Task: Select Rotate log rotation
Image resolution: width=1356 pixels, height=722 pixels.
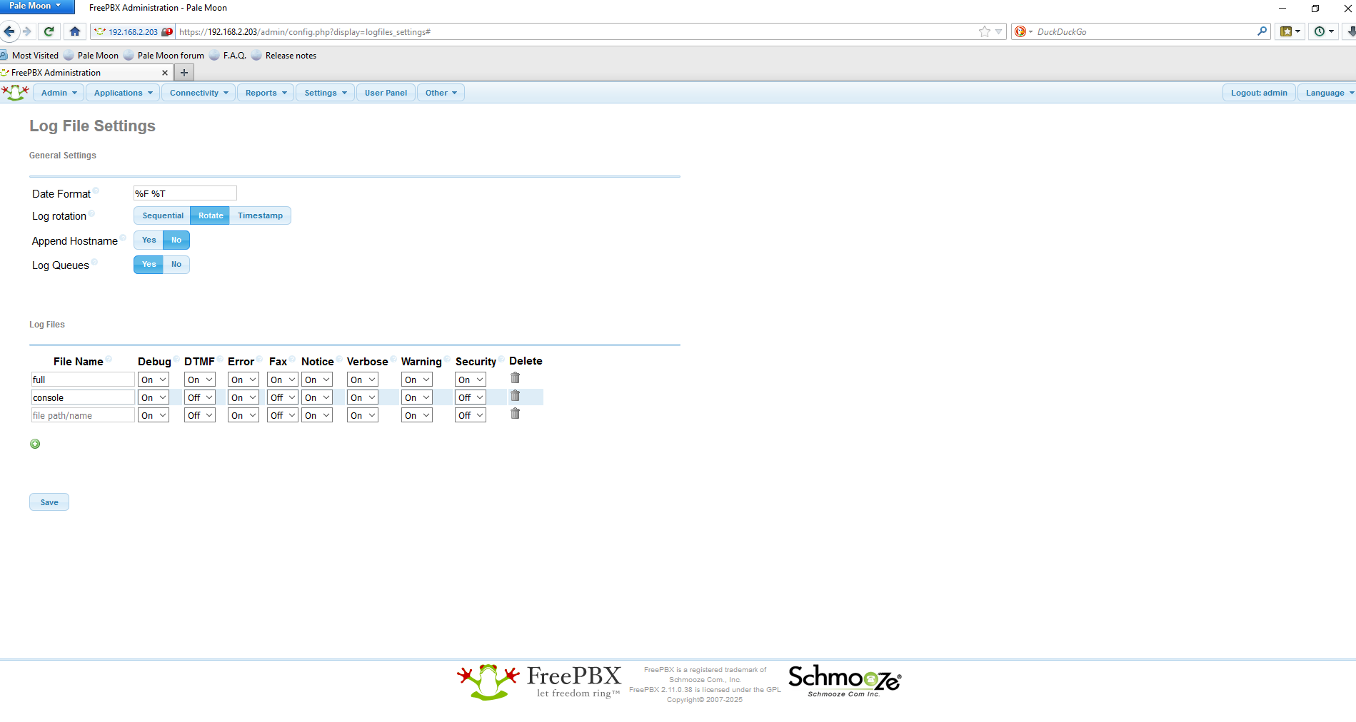Action: [x=211, y=215]
